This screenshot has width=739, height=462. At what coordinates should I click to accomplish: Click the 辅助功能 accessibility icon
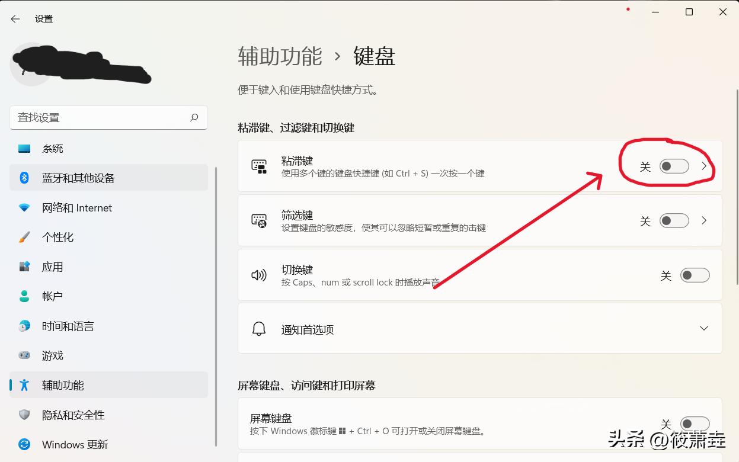point(24,385)
